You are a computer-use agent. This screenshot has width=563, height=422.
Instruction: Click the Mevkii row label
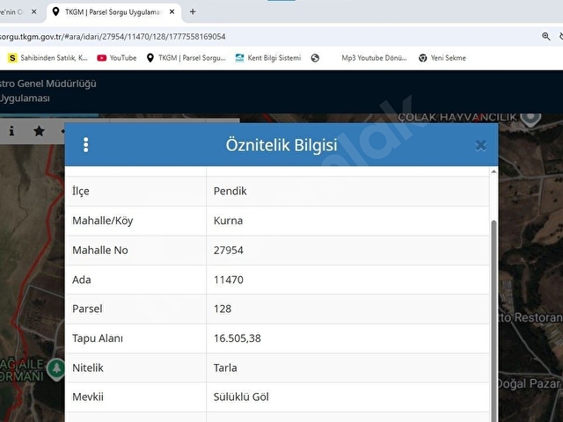88,397
